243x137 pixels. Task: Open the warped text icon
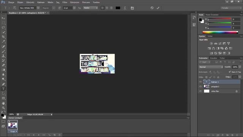[x=125, y=8]
